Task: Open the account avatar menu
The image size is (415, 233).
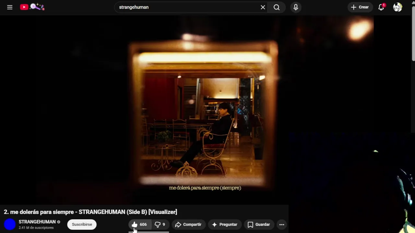Action: (397, 7)
